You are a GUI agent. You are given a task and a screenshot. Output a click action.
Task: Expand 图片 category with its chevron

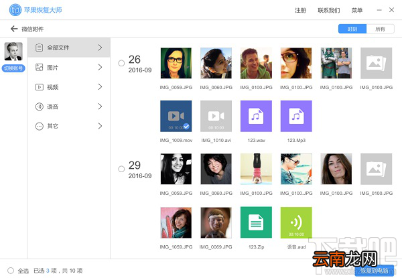(x=100, y=68)
